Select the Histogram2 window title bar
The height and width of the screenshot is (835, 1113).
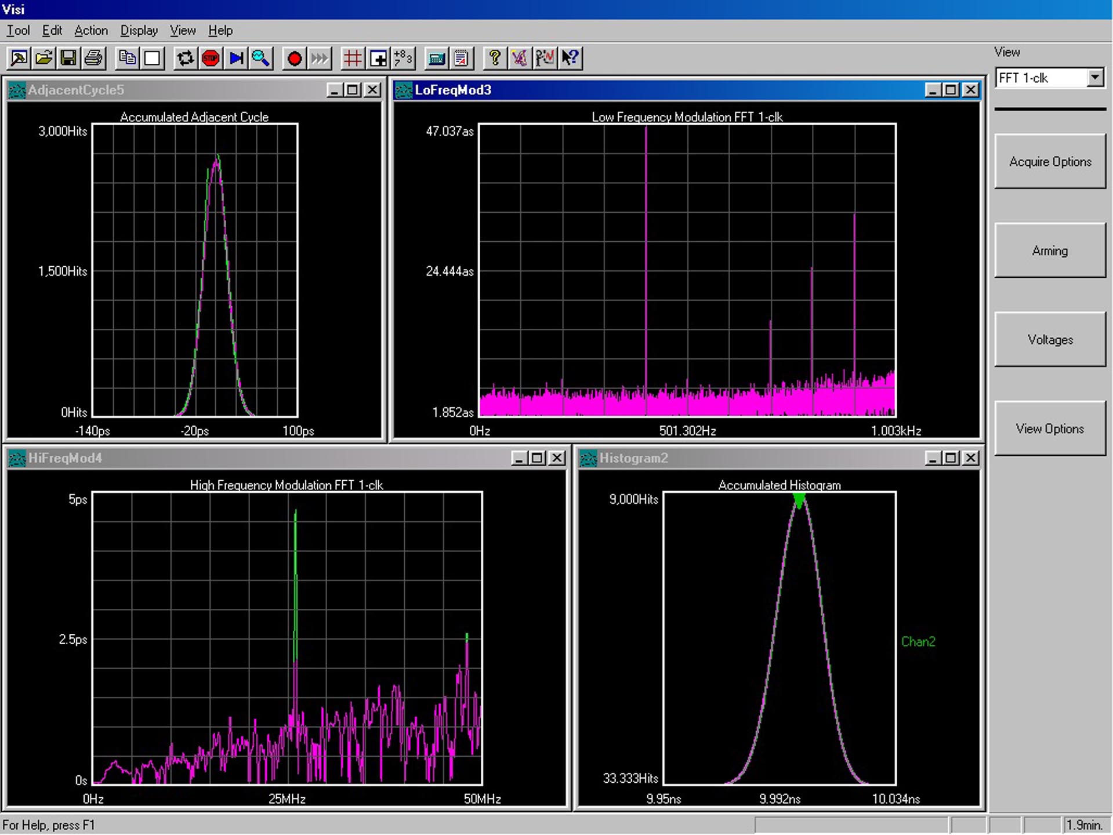point(780,458)
